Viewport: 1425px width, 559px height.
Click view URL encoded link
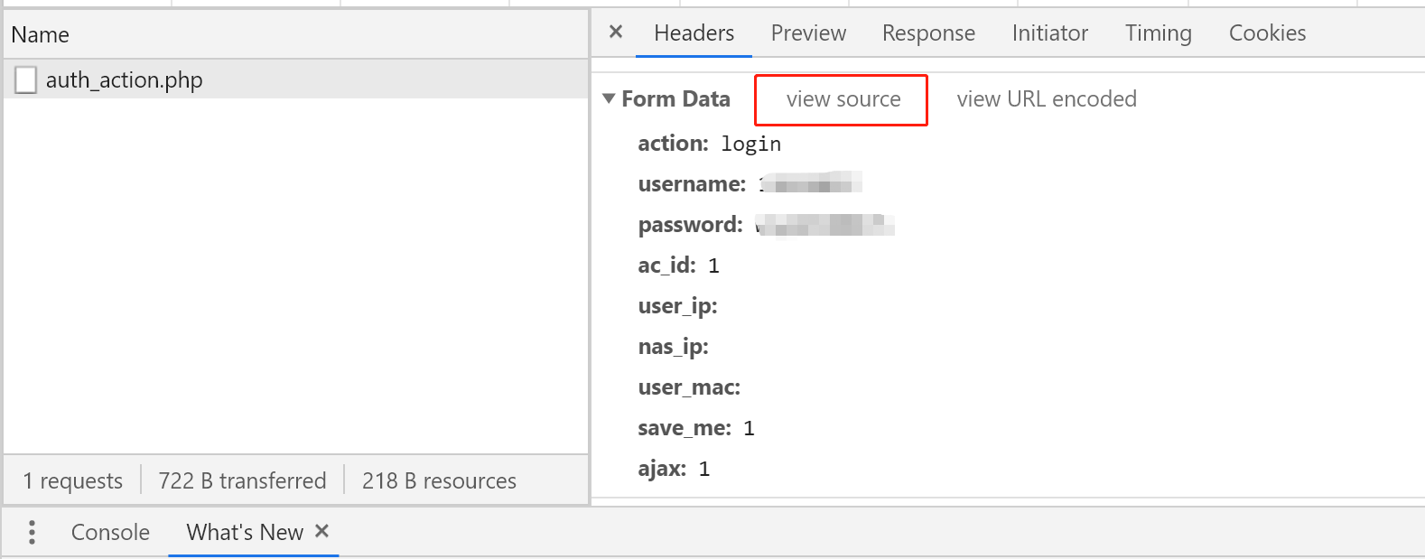point(1047,99)
